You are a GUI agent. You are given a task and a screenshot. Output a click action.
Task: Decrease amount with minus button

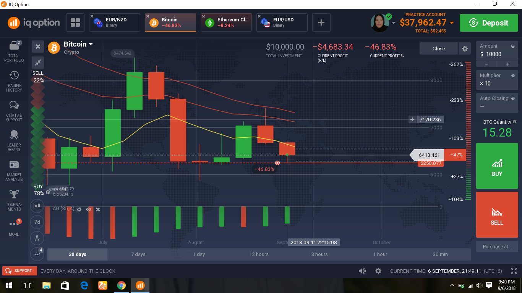(487, 64)
